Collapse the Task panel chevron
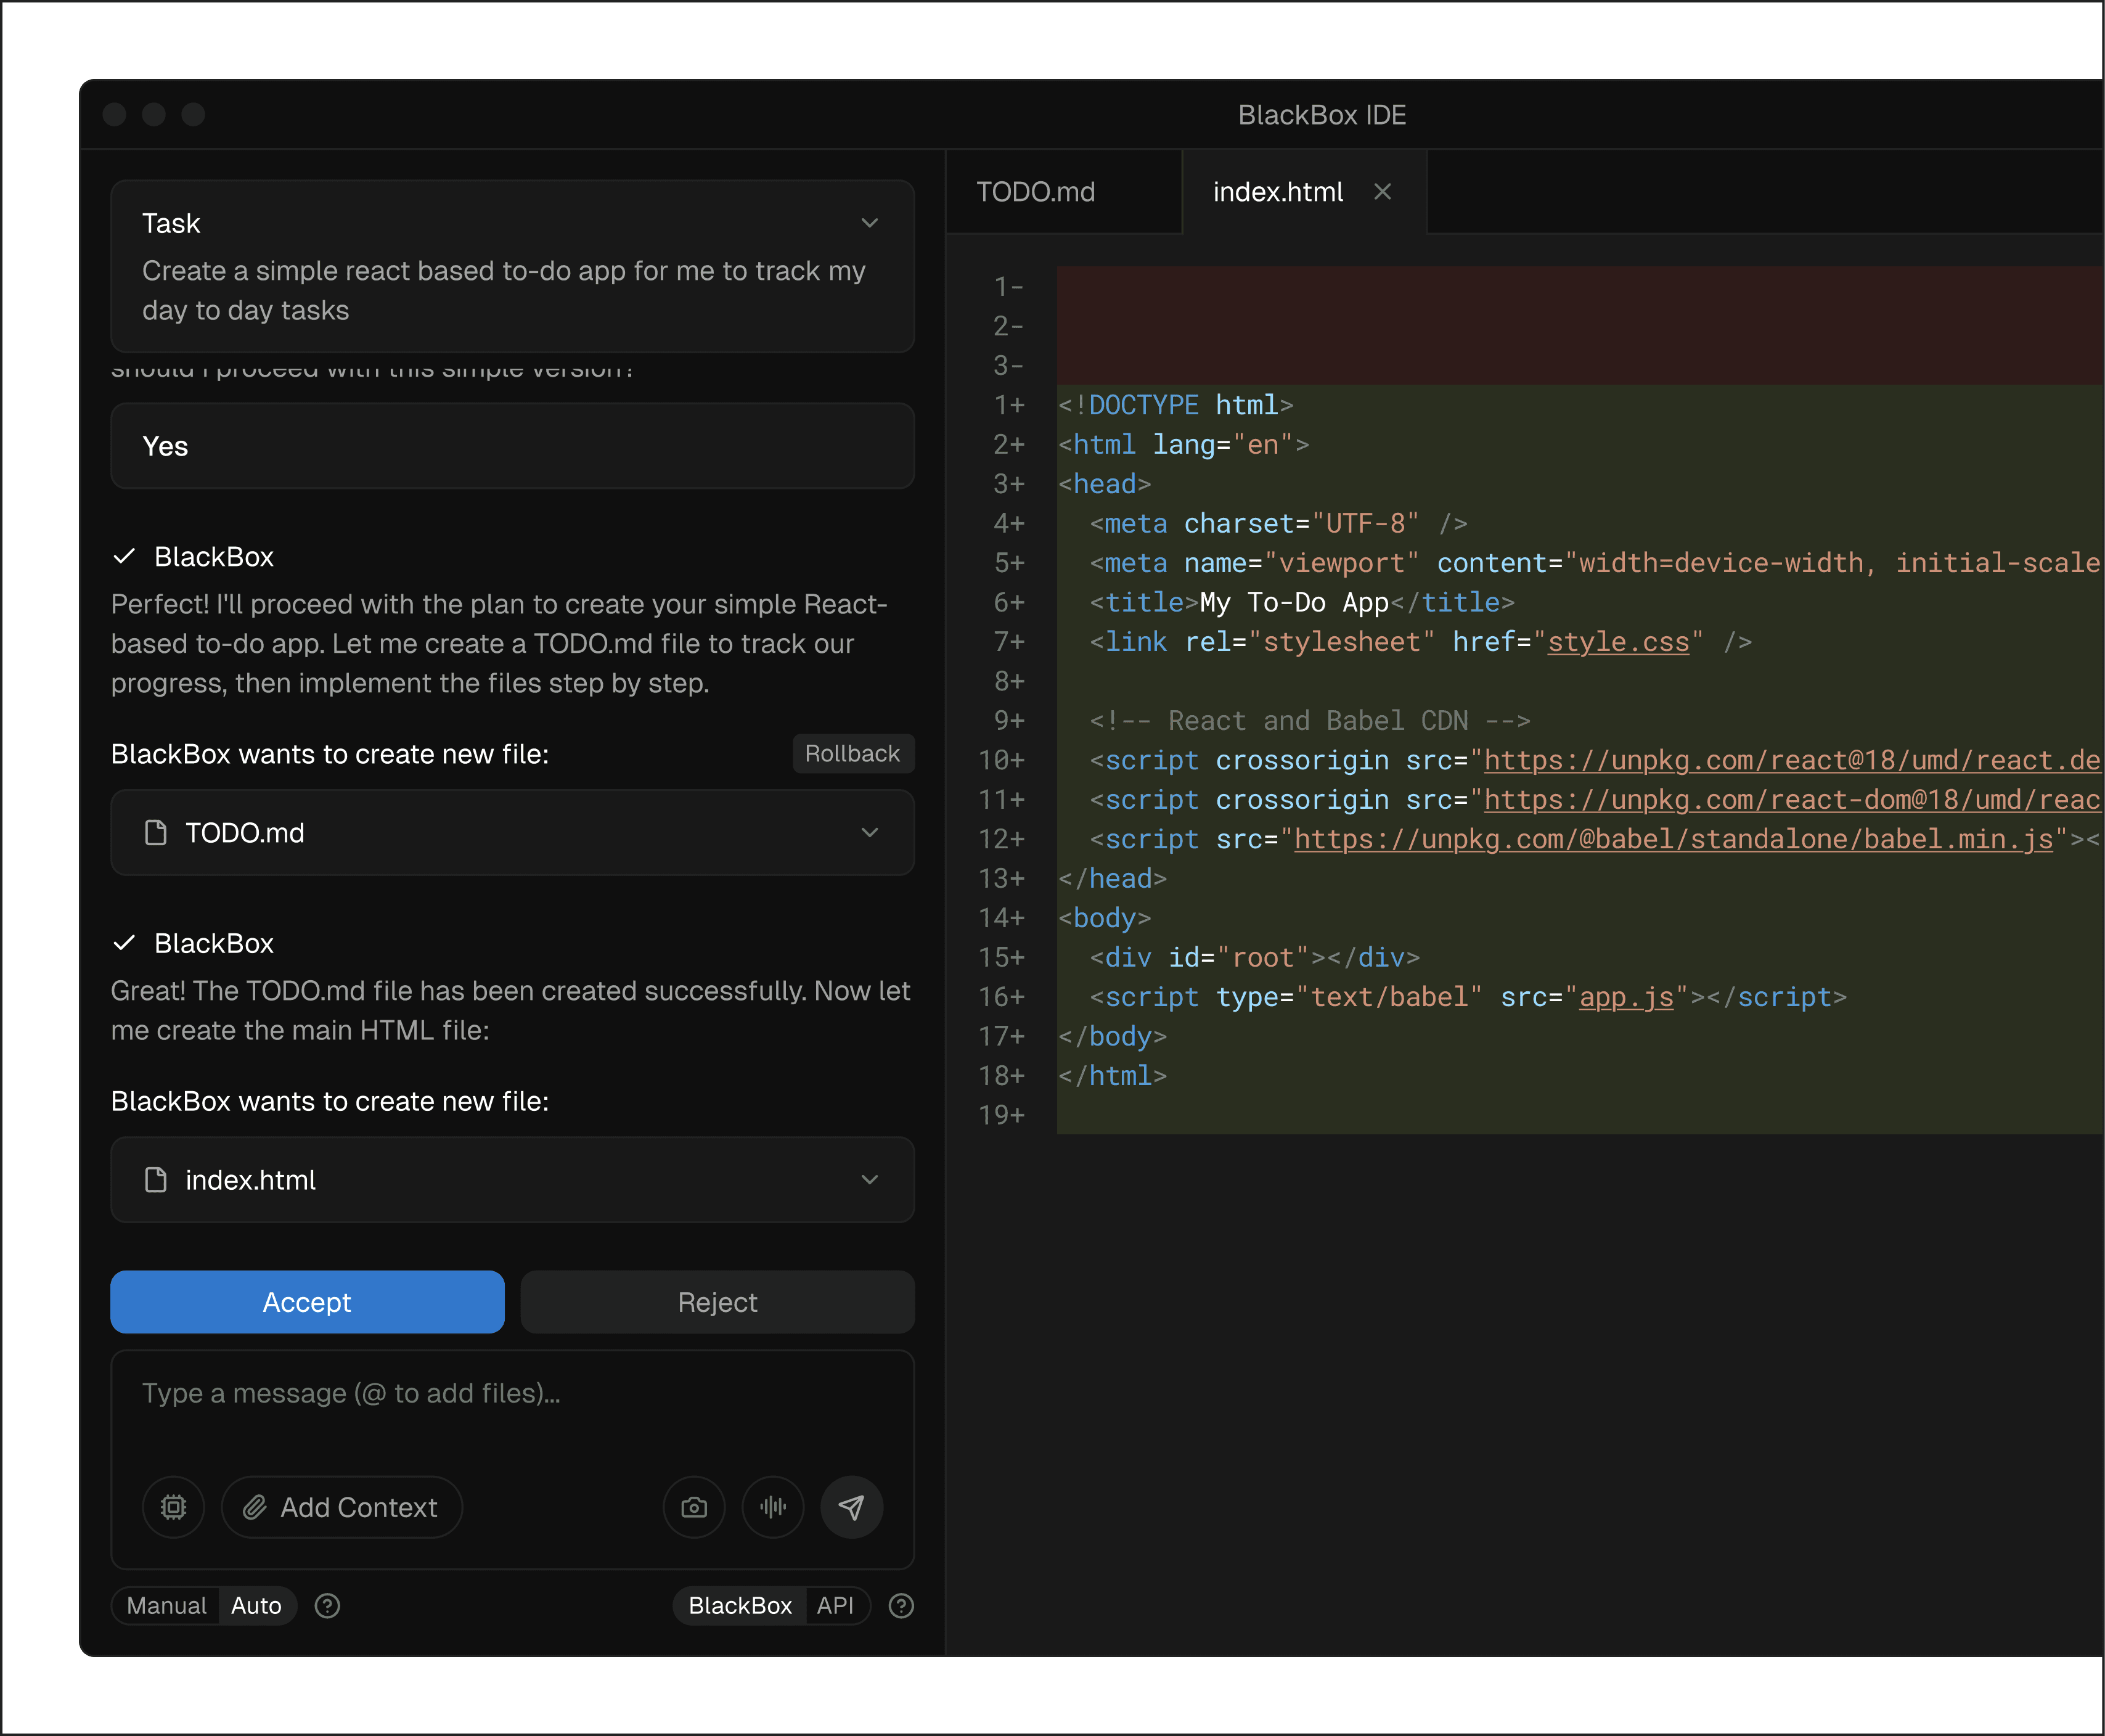The width and height of the screenshot is (2105, 1736). pyautogui.click(x=870, y=223)
